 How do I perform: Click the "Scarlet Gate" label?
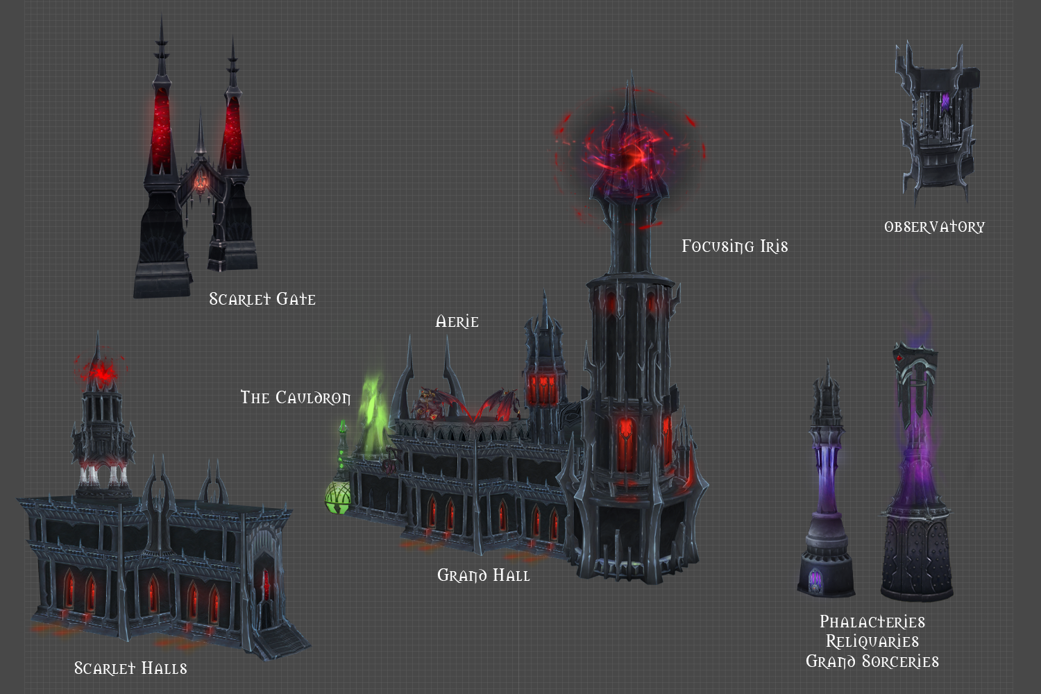(262, 299)
